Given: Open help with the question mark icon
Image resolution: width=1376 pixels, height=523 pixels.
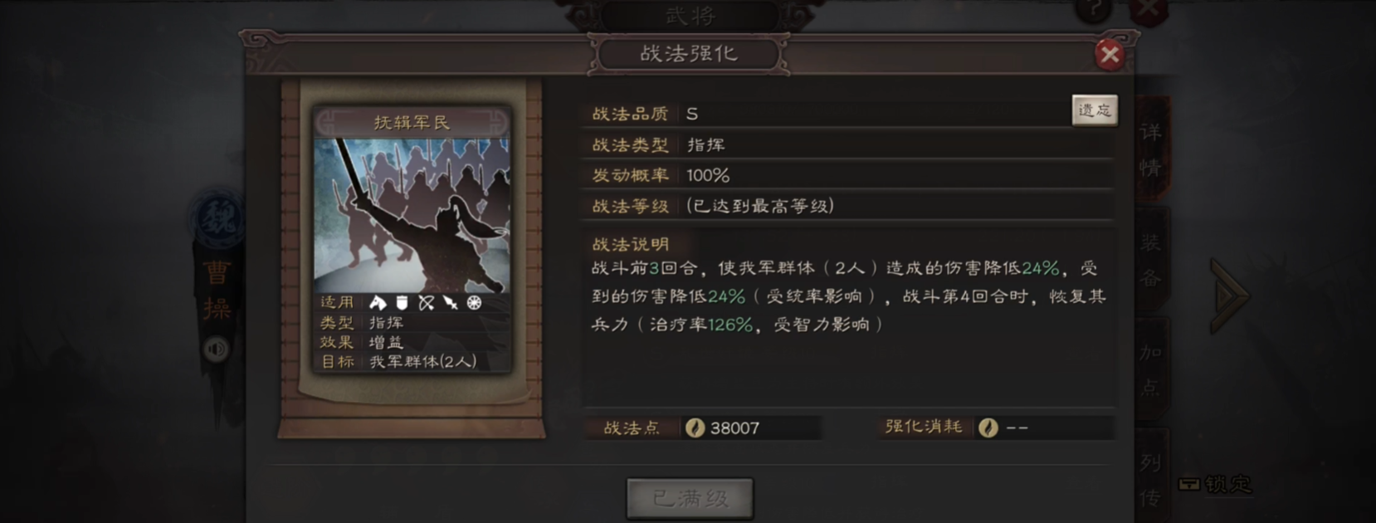Looking at the screenshot, I should coord(1094,10).
